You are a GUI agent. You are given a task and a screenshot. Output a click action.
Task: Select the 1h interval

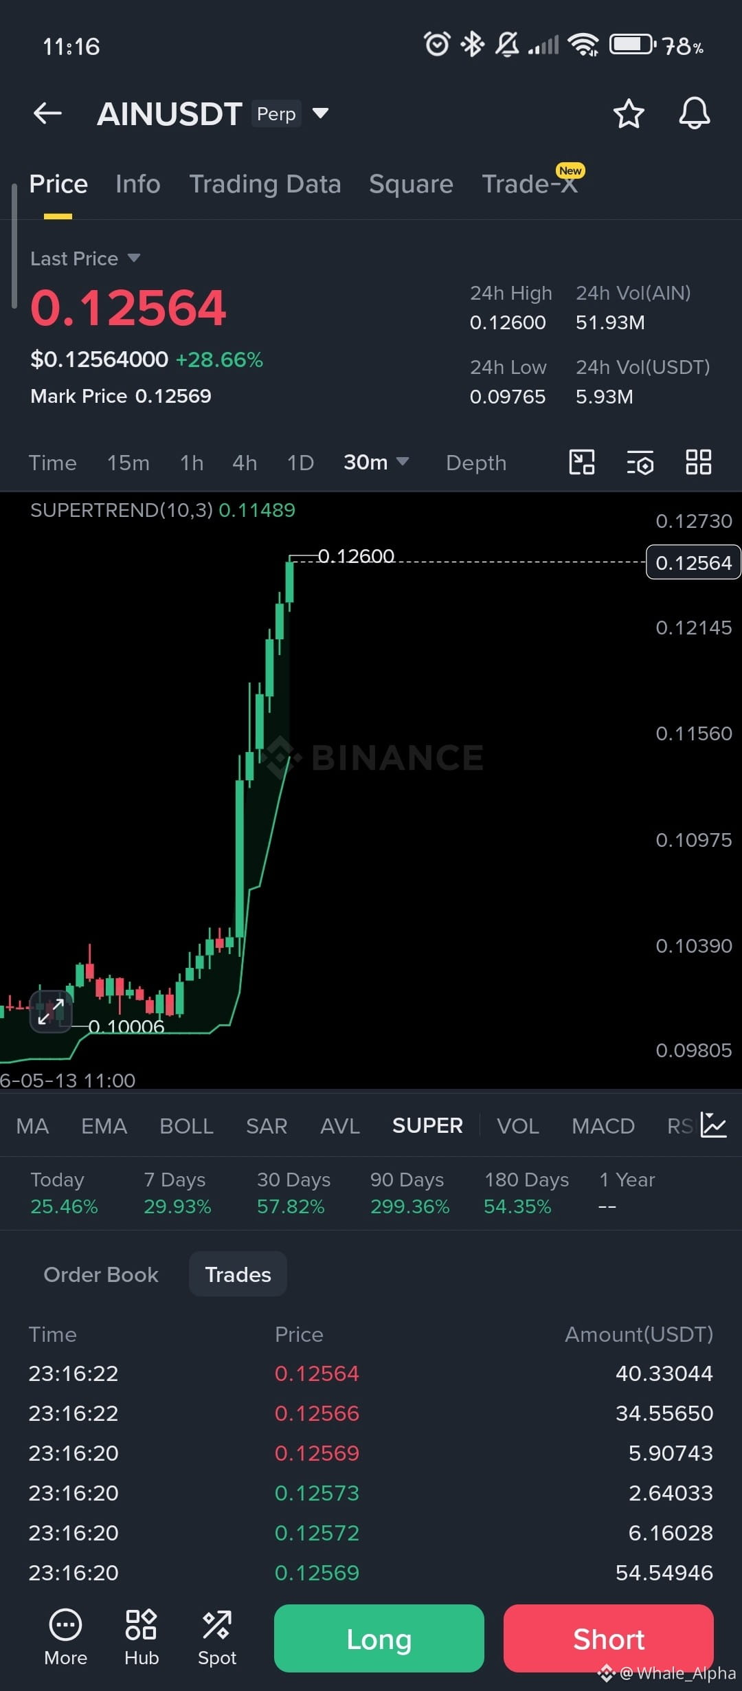click(x=192, y=463)
